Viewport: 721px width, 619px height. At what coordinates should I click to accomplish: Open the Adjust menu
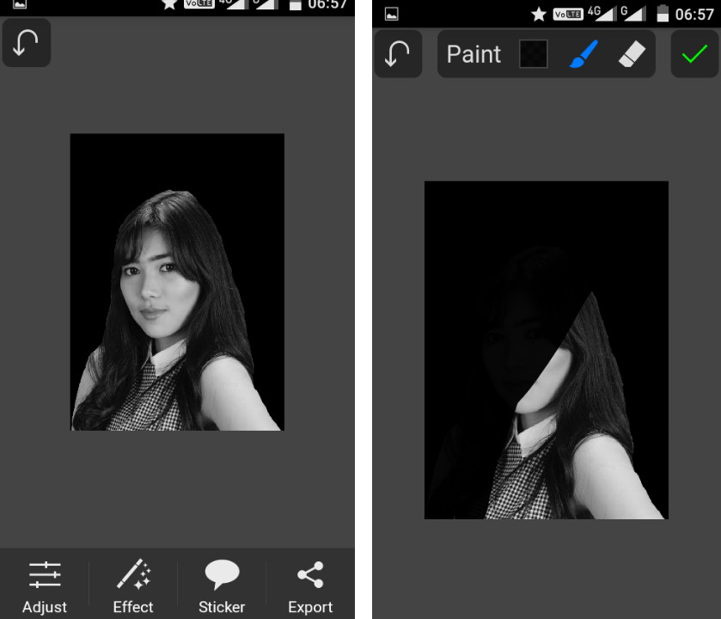point(45,587)
